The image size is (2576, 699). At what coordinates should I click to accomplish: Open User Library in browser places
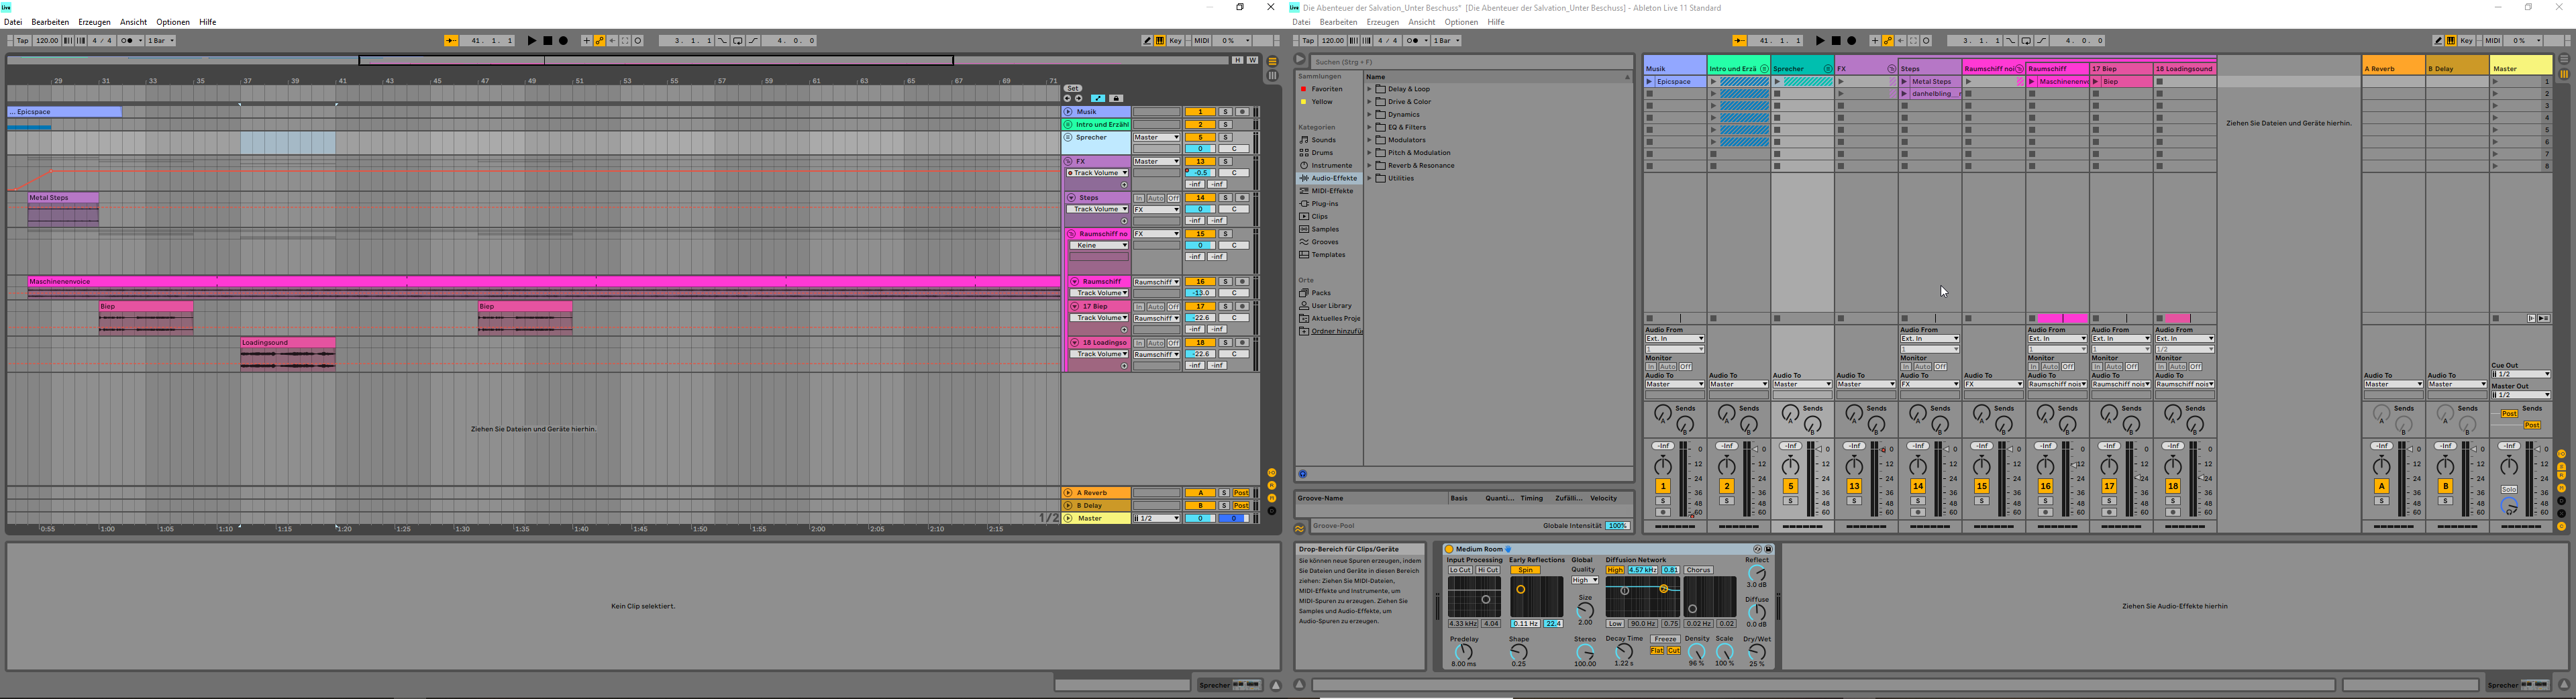pyautogui.click(x=1331, y=306)
